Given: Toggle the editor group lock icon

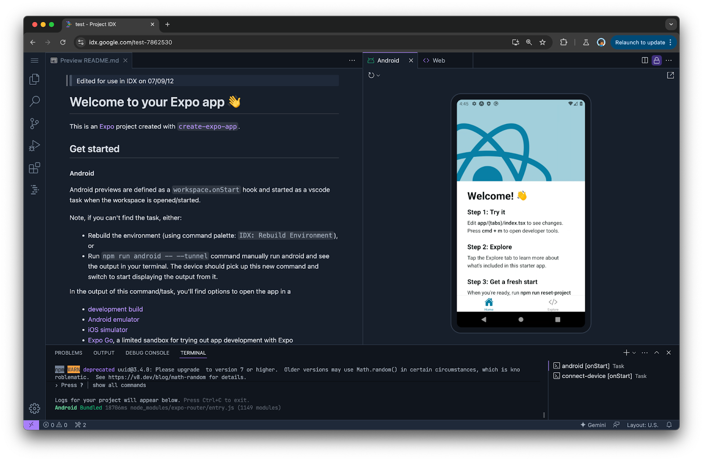Looking at the screenshot, I should 656,61.
